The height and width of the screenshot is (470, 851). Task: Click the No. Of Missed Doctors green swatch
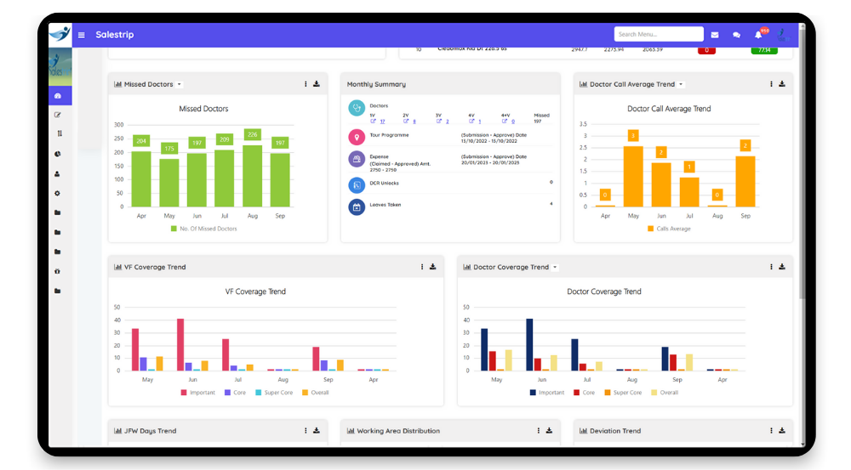[x=174, y=229]
